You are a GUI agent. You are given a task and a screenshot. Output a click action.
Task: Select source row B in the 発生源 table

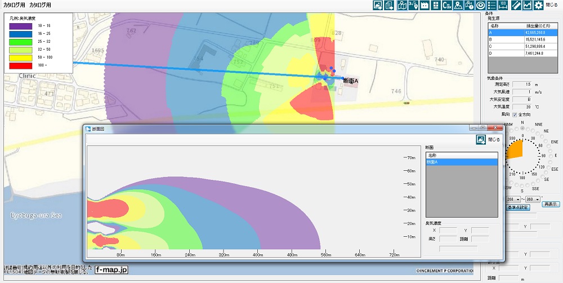pyautogui.click(x=523, y=39)
